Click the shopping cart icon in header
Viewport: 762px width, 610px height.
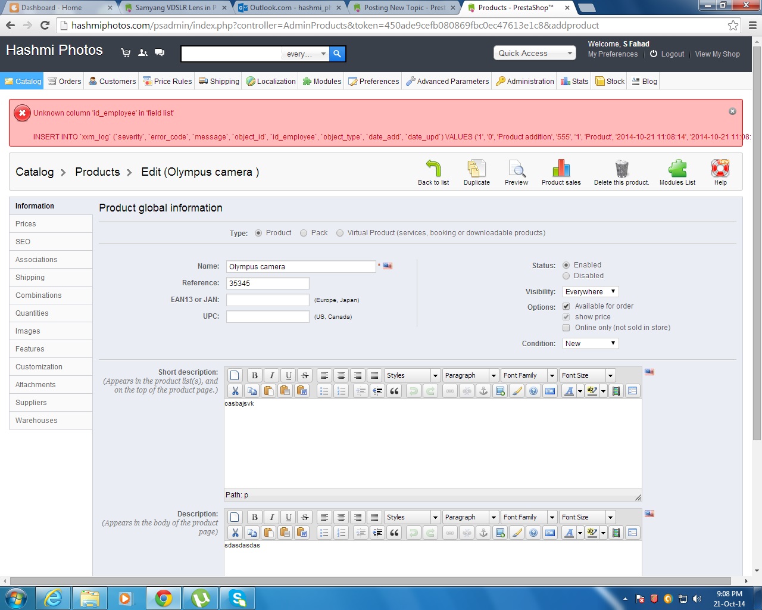point(126,52)
